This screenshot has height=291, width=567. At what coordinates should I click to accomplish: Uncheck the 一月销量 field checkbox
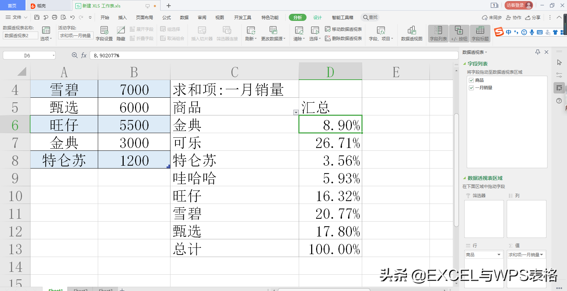471,88
